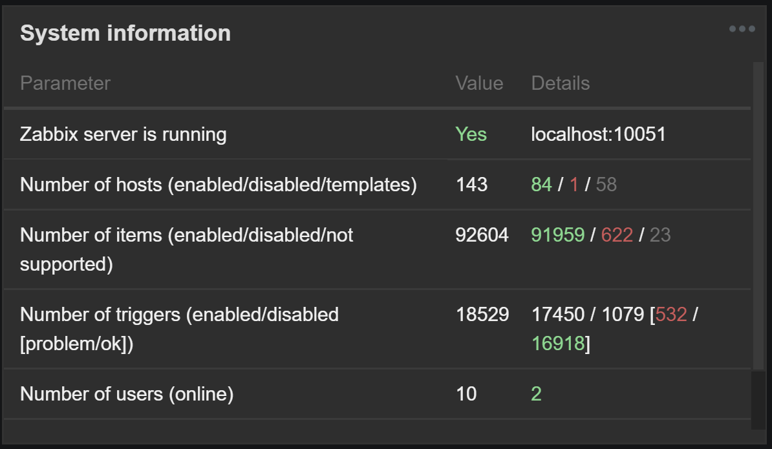
Task: Click ok triggers count 16918
Action: coord(558,344)
